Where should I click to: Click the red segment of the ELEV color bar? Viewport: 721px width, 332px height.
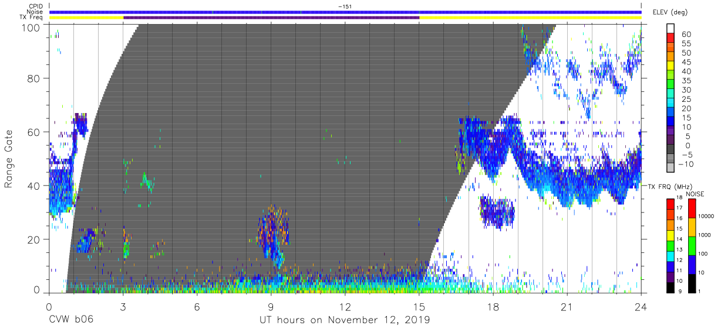click(x=672, y=39)
